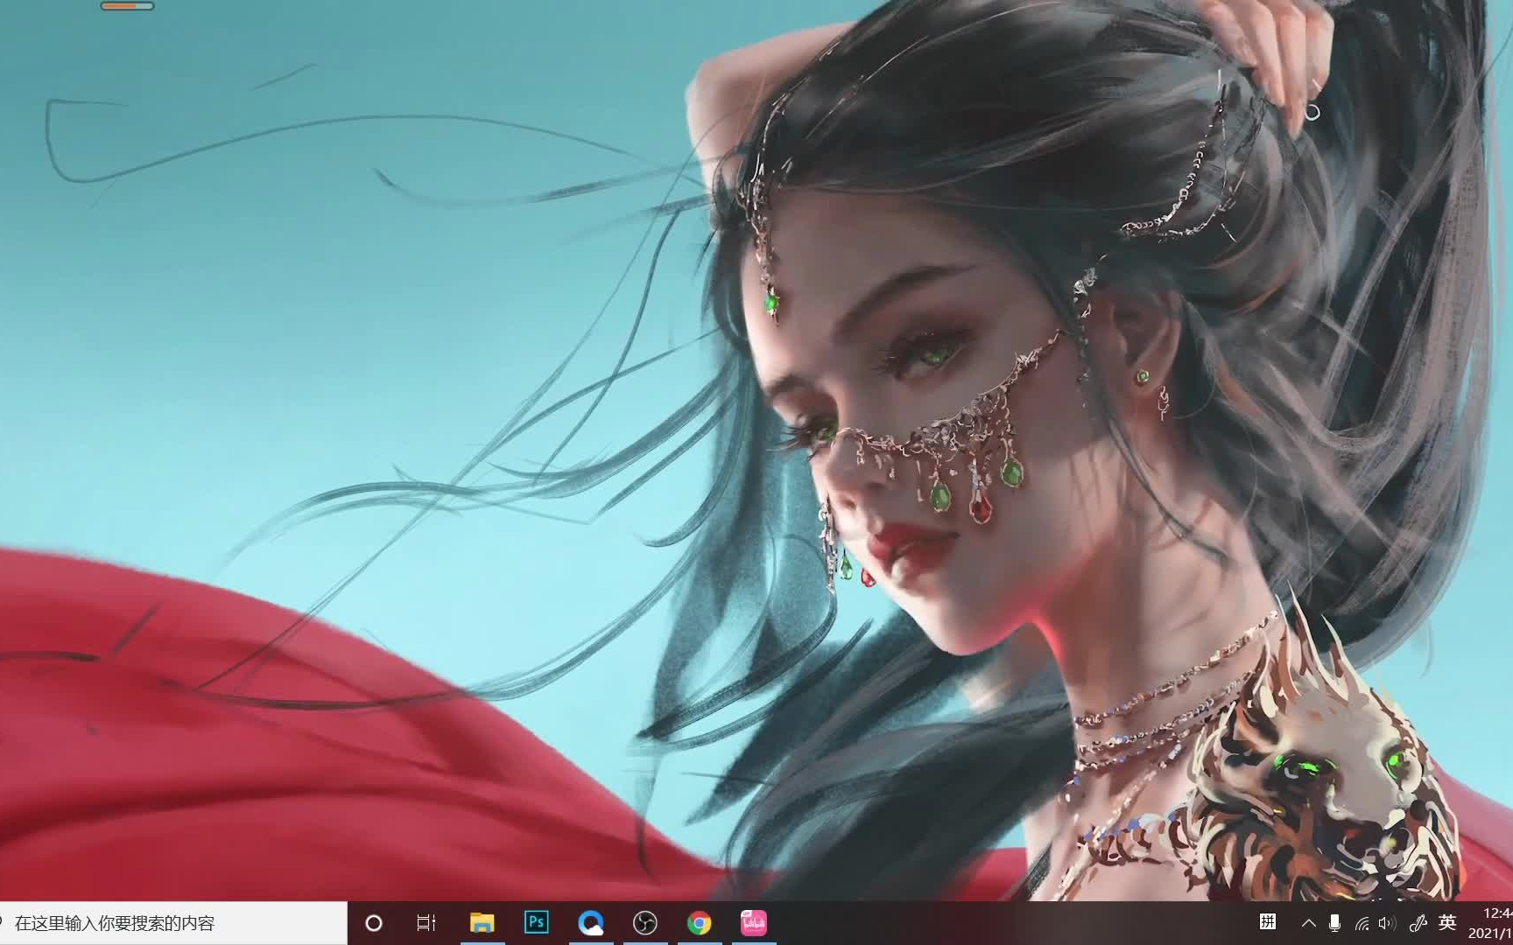
Task: Open OBS Studio from the taskbar
Action: click(645, 922)
